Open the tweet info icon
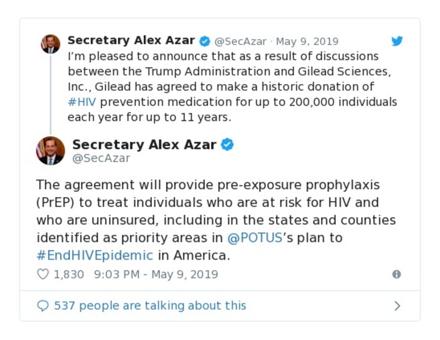 (396, 274)
